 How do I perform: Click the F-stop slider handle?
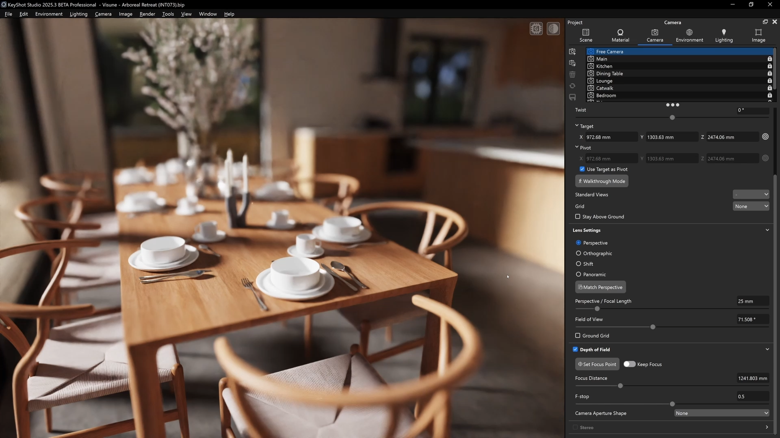[672, 404]
